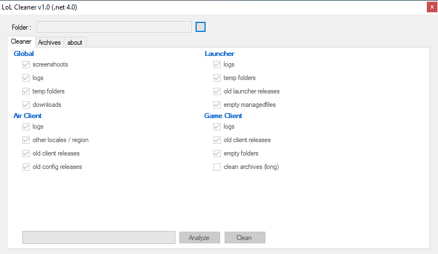Toggle Game Client logs checkbox

click(x=217, y=126)
